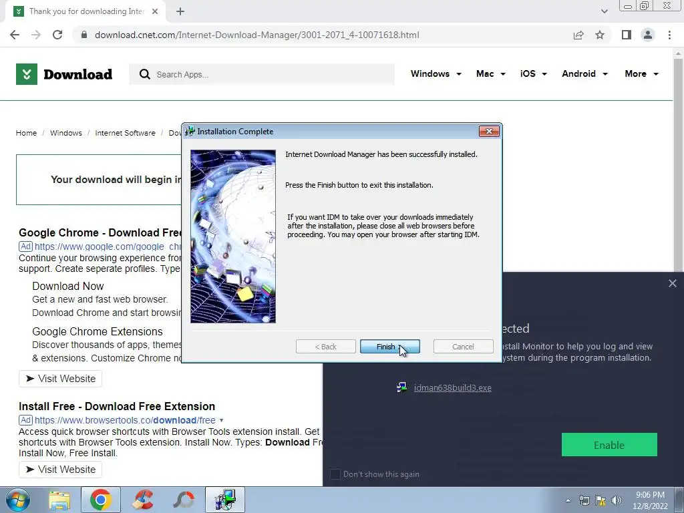Image resolution: width=684 pixels, height=513 pixels.
Task: Expand the More menu
Action: (641, 73)
